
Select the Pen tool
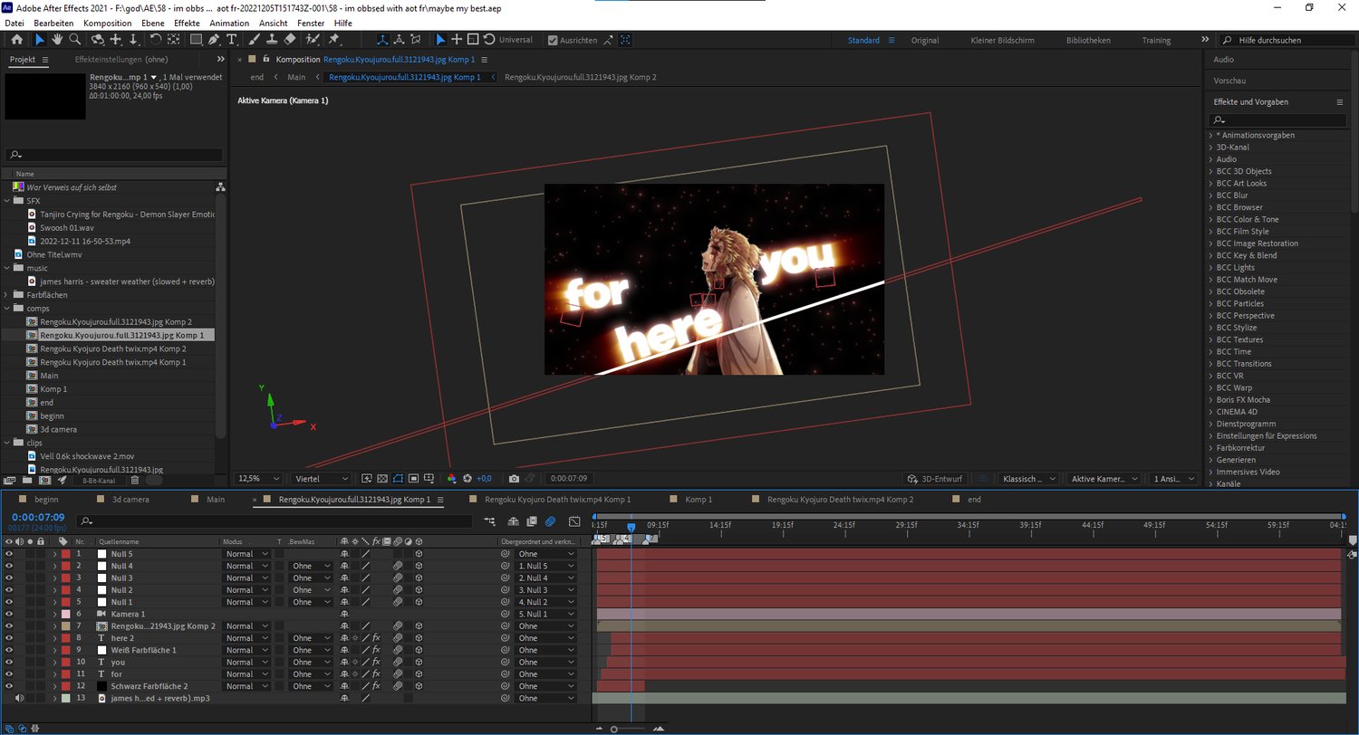214,40
